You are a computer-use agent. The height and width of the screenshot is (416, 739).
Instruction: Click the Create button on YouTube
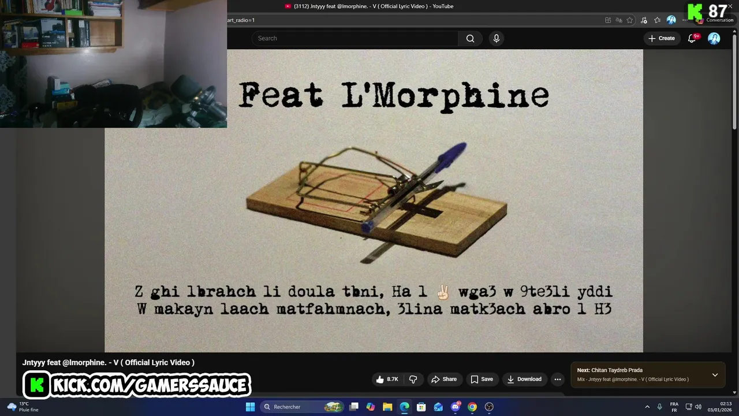pos(661,38)
